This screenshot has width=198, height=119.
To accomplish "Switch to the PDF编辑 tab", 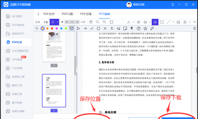I will click(104, 14).
